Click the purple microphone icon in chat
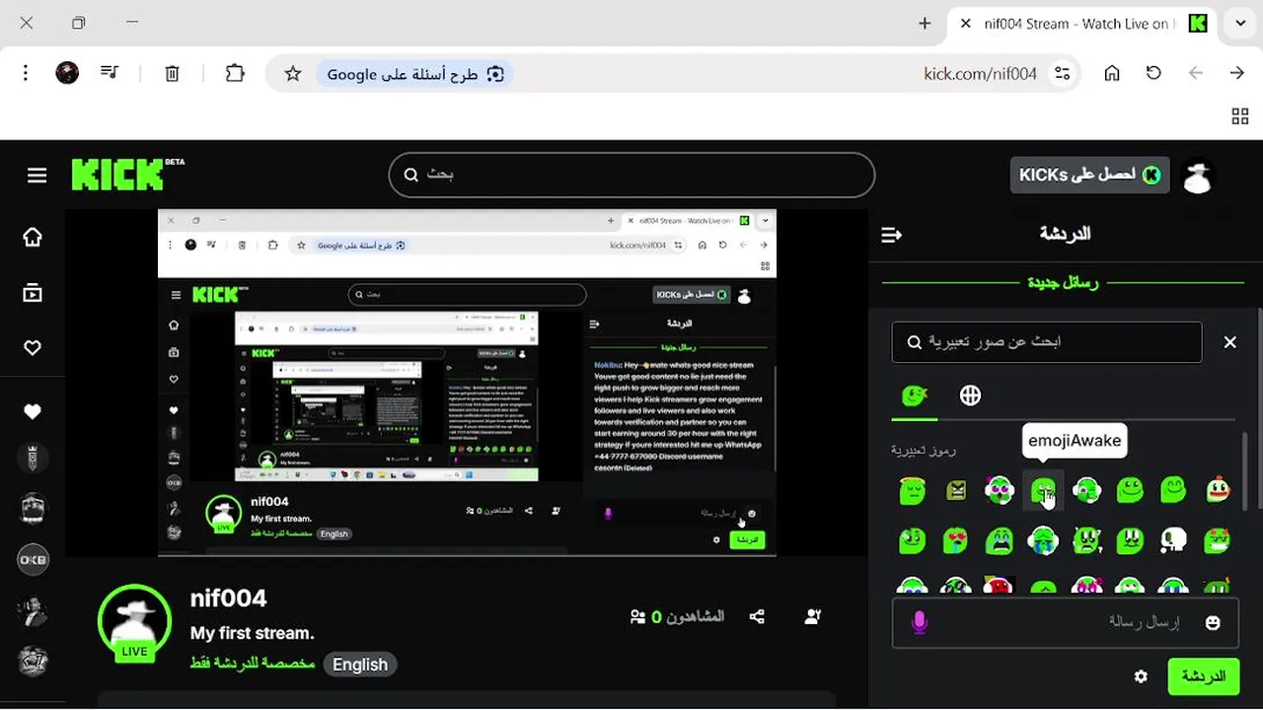 920,622
